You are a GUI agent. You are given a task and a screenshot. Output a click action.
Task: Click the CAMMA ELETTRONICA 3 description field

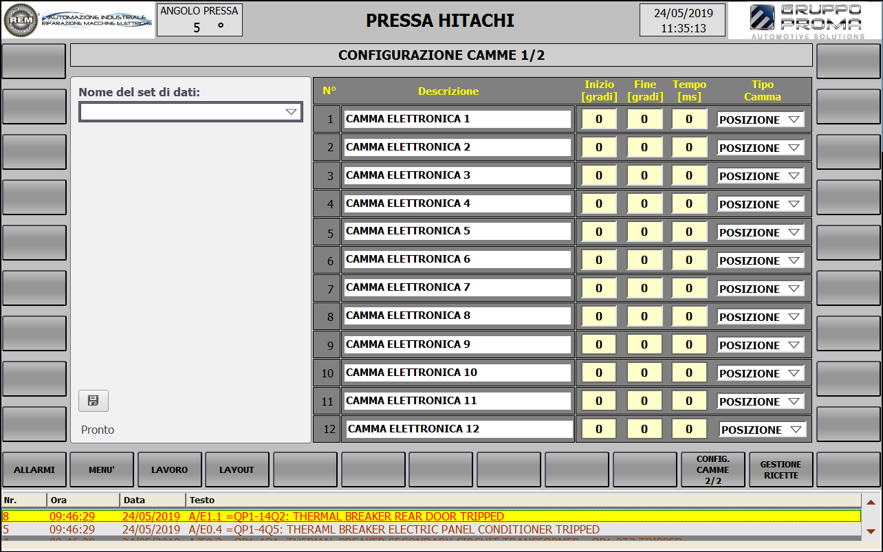click(457, 175)
